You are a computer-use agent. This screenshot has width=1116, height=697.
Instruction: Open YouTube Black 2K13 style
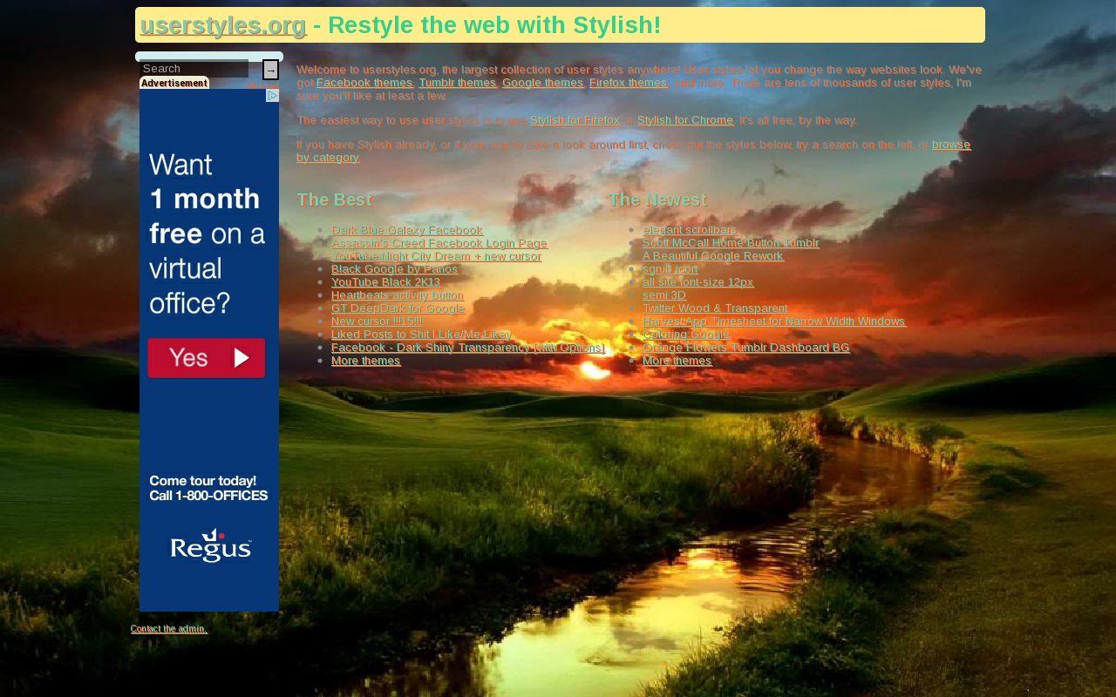click(x=386, y=282)
